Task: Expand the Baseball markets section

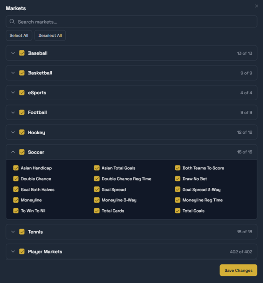Action: click(13, 53)
